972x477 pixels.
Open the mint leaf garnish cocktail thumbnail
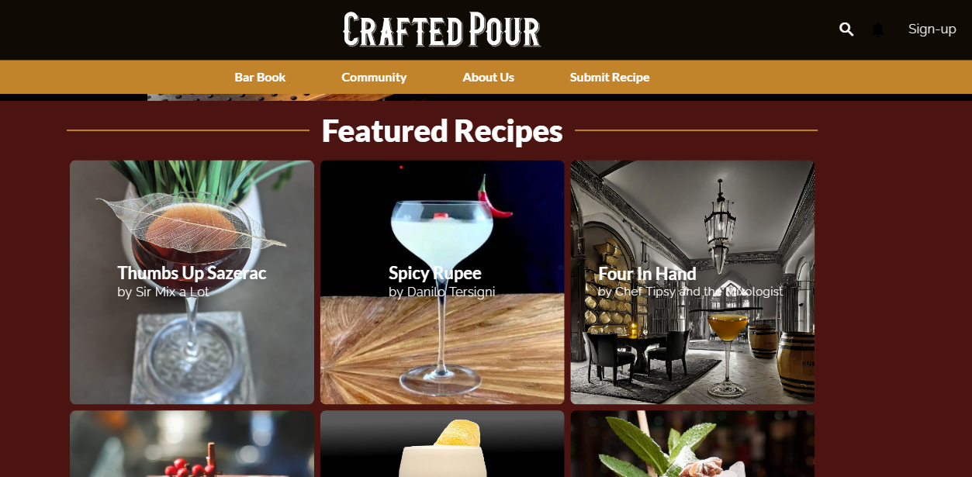pos(693,444)
